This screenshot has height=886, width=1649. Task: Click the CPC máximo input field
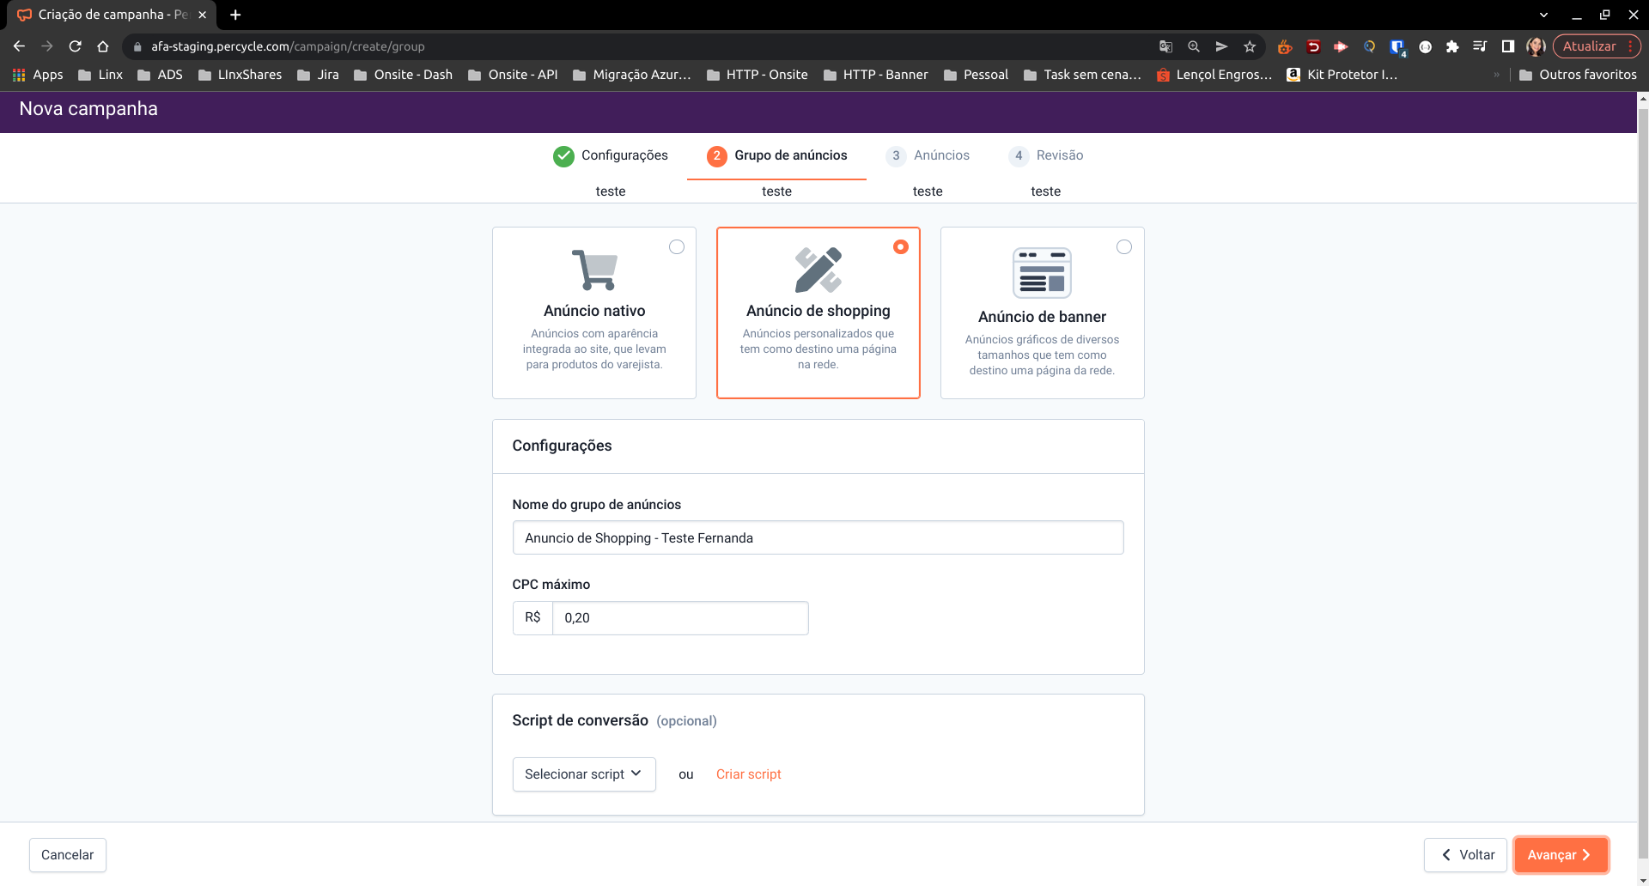pyautogui.click(x=679, y=618)
